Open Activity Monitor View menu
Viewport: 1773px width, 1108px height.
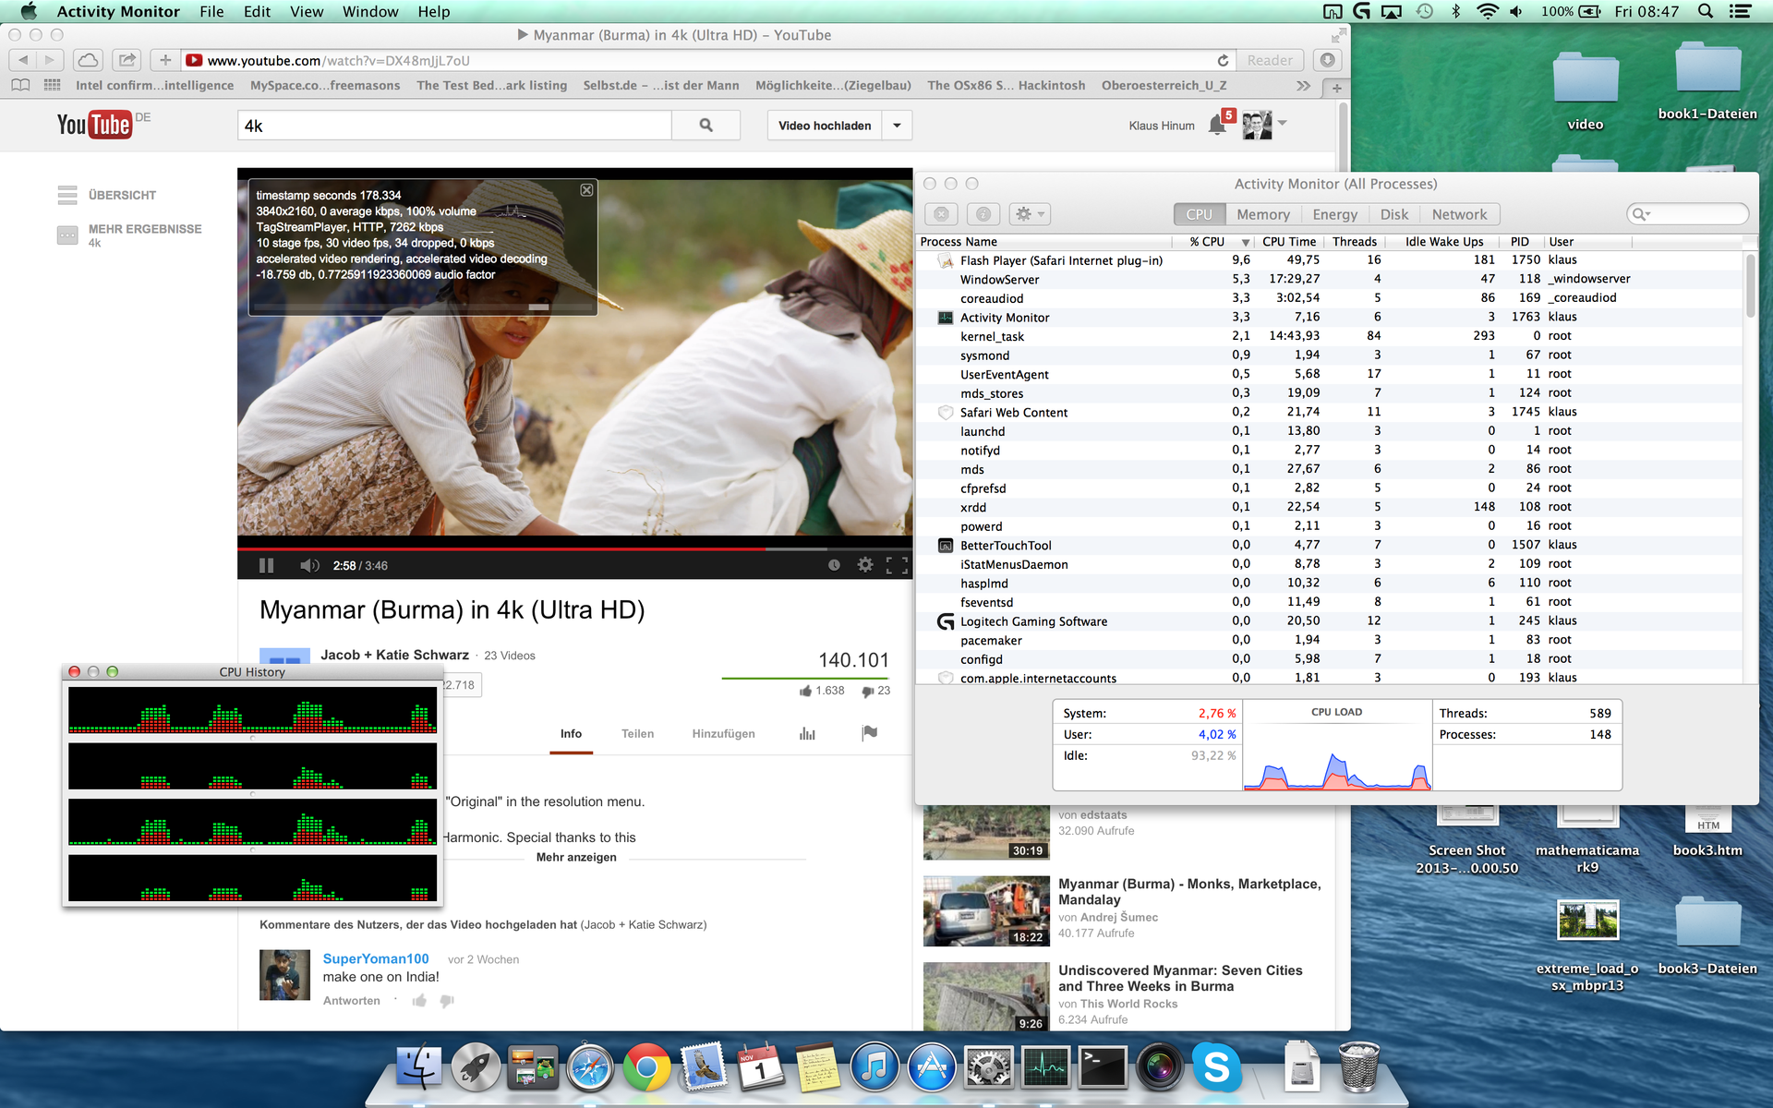(307, 11)
